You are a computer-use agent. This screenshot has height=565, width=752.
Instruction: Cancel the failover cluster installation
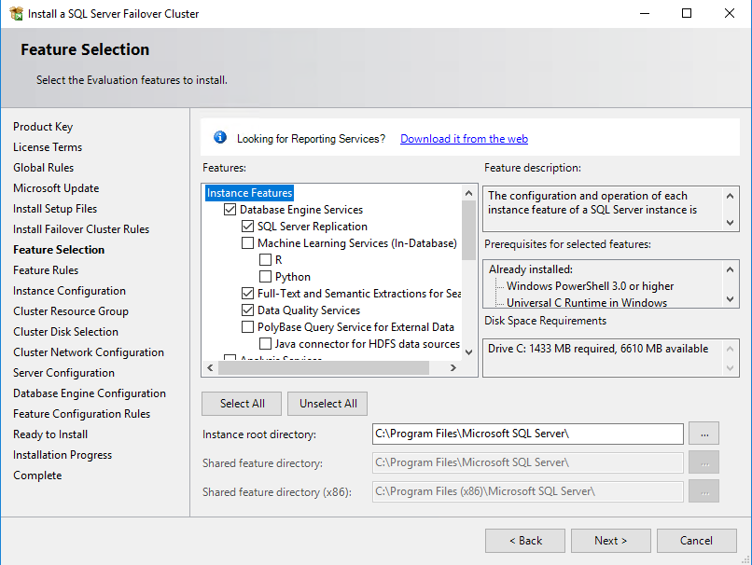point(697,541)
